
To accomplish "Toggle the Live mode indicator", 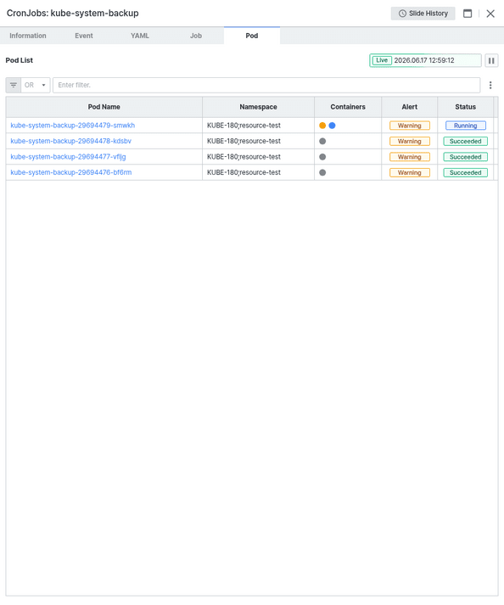I will (x=382, y=60).
